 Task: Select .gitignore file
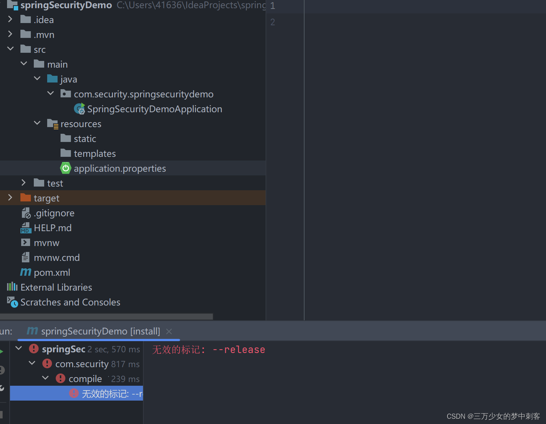click(x=54, y=213)
